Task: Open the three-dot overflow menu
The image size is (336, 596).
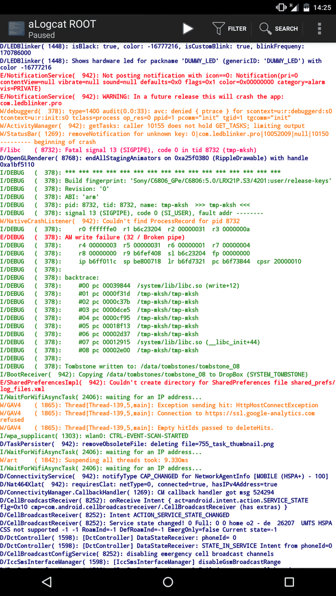Action: tap(319, 29)
